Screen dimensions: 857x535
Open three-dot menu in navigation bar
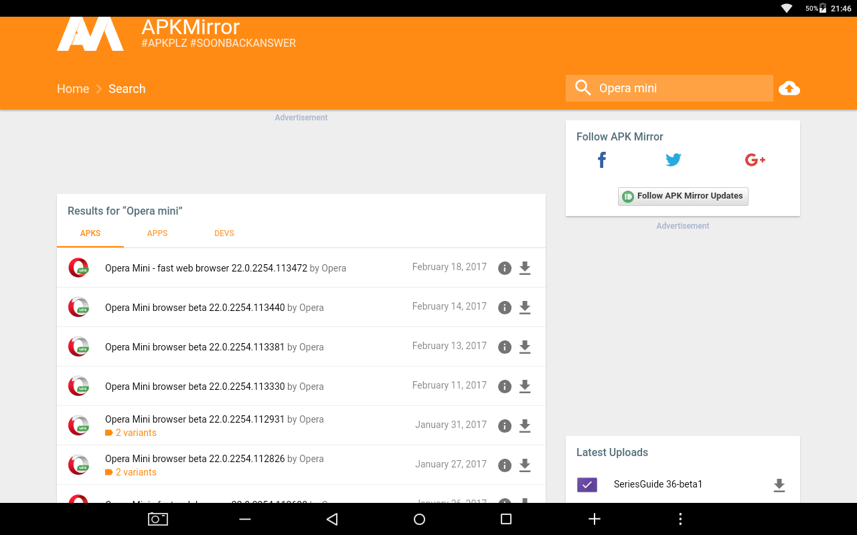(680, 519)
